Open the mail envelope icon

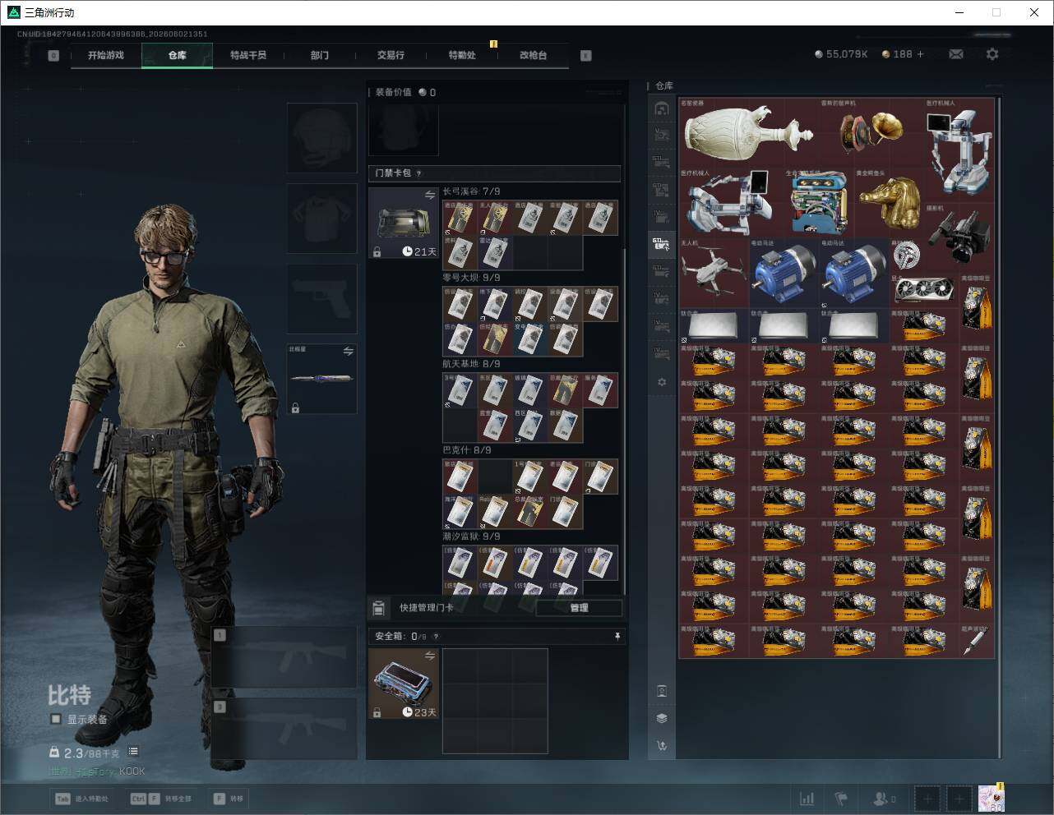[956, 54]
